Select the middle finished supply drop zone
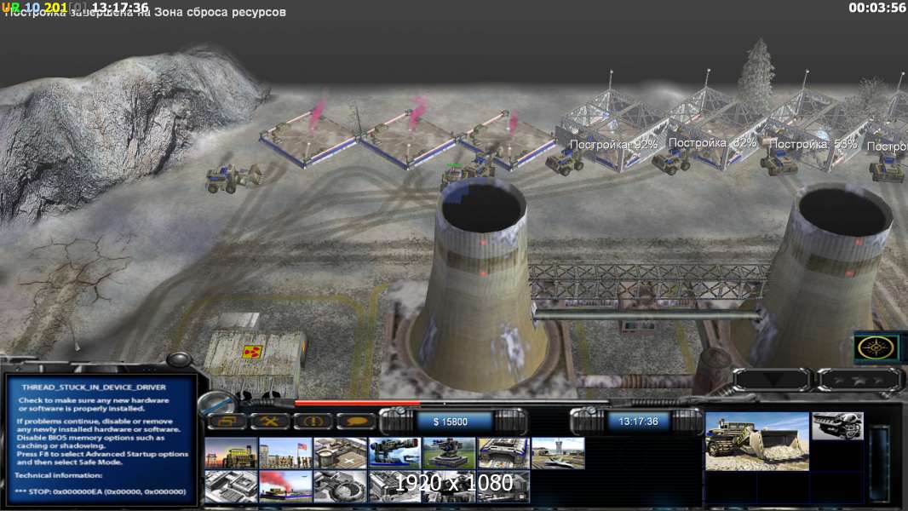Viewport: 908px width, 511px height. point(409,141)
